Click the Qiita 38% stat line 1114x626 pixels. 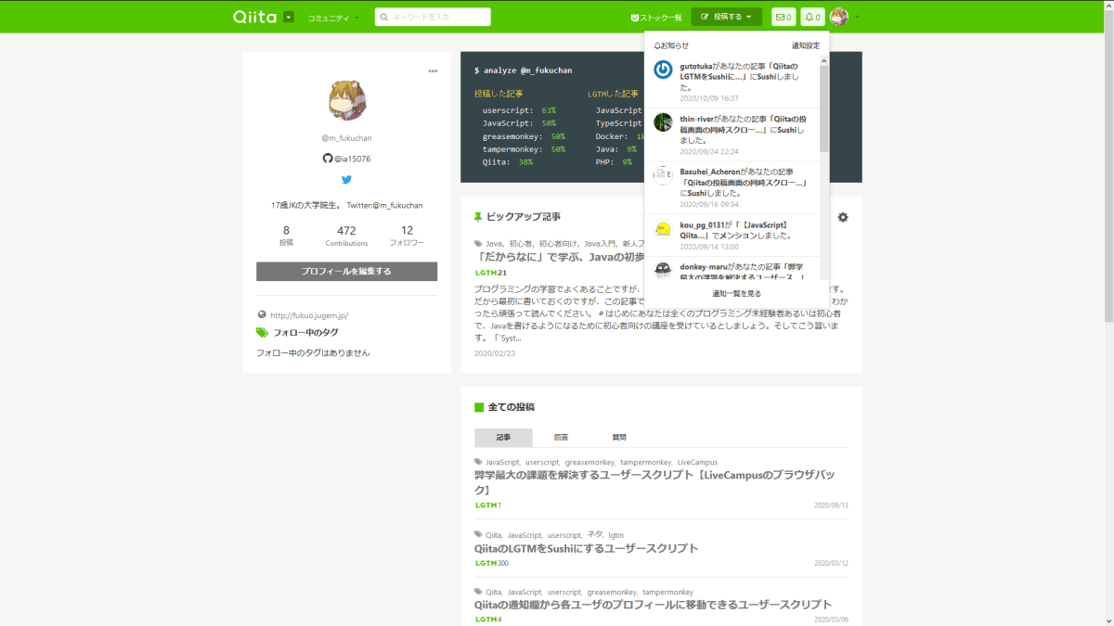pyautogui.click(x=507, y=162)
